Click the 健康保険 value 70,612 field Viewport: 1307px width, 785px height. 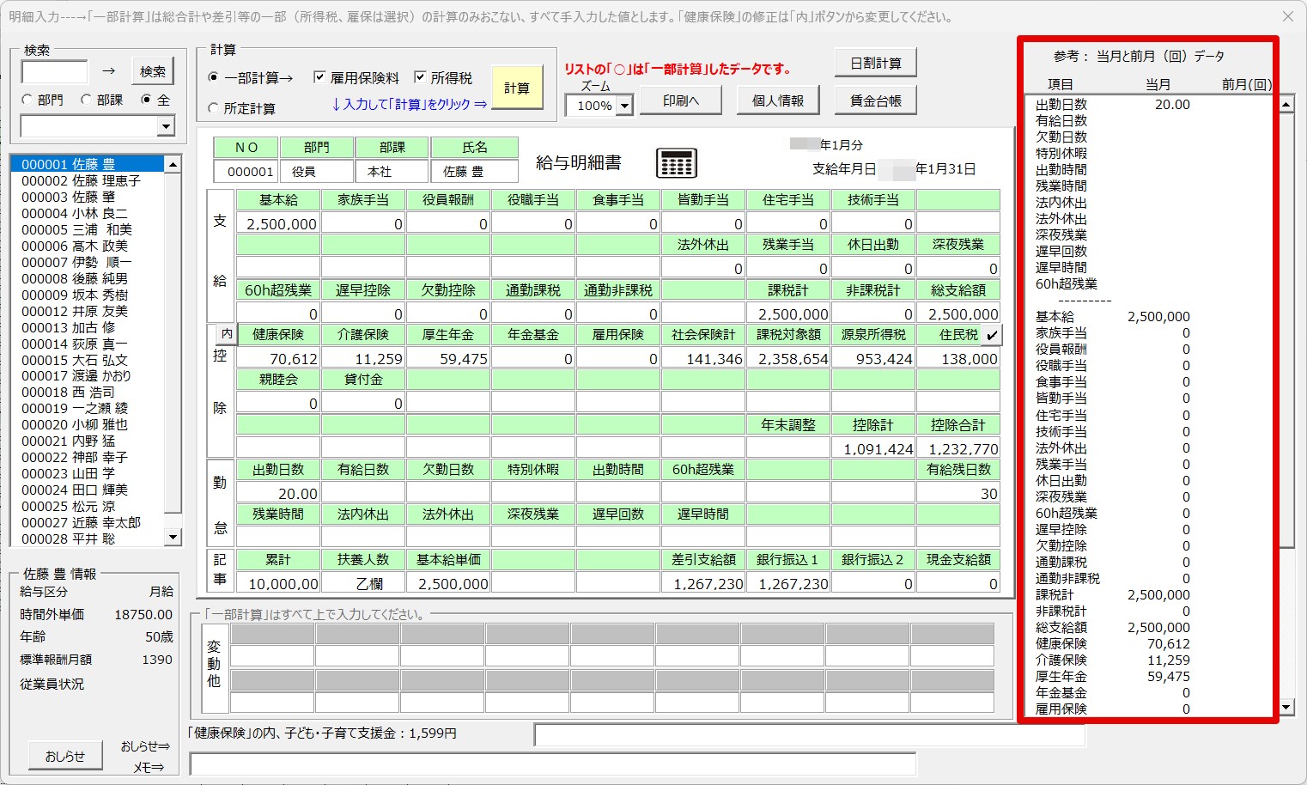pos(277,358)
